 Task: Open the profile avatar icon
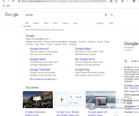[x=134, y=1]
